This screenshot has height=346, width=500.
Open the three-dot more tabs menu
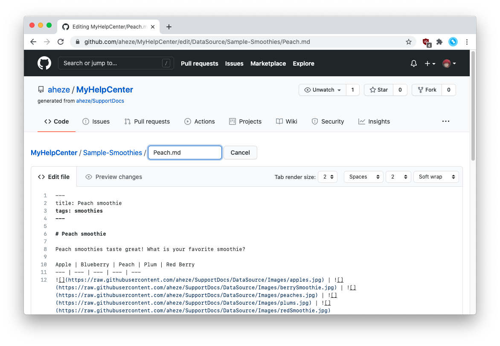pyautogui.click(x=446, y=121)
